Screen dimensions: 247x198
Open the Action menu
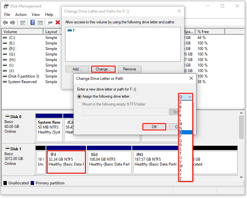click(x=21, y=15)
